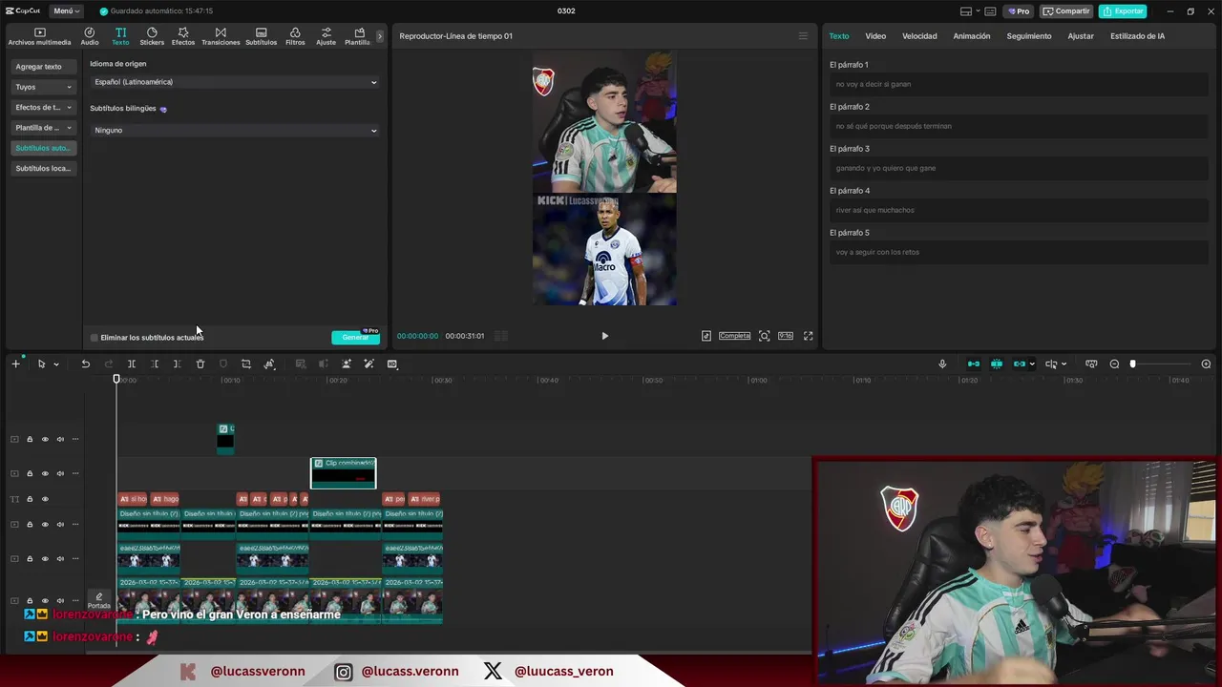This screenshot has width=1222, height=687.
Task: Open the Idioma de origen dropdown
Action: [235, 82]
